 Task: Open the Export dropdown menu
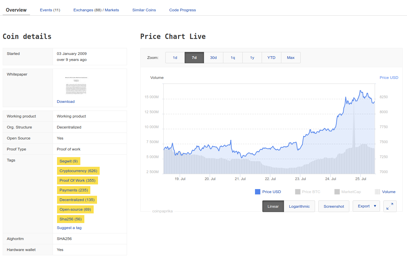[x=366, y=206]
